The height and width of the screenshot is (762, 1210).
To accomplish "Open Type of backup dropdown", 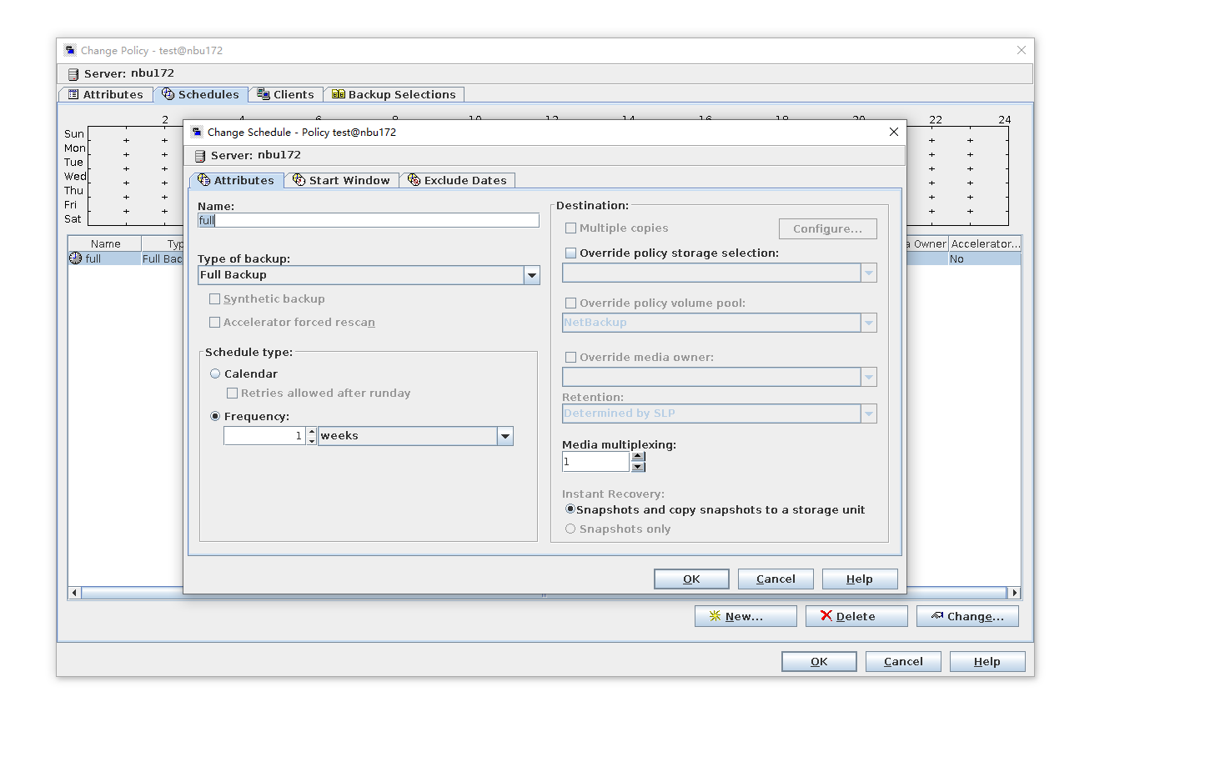I will (531, 275).
